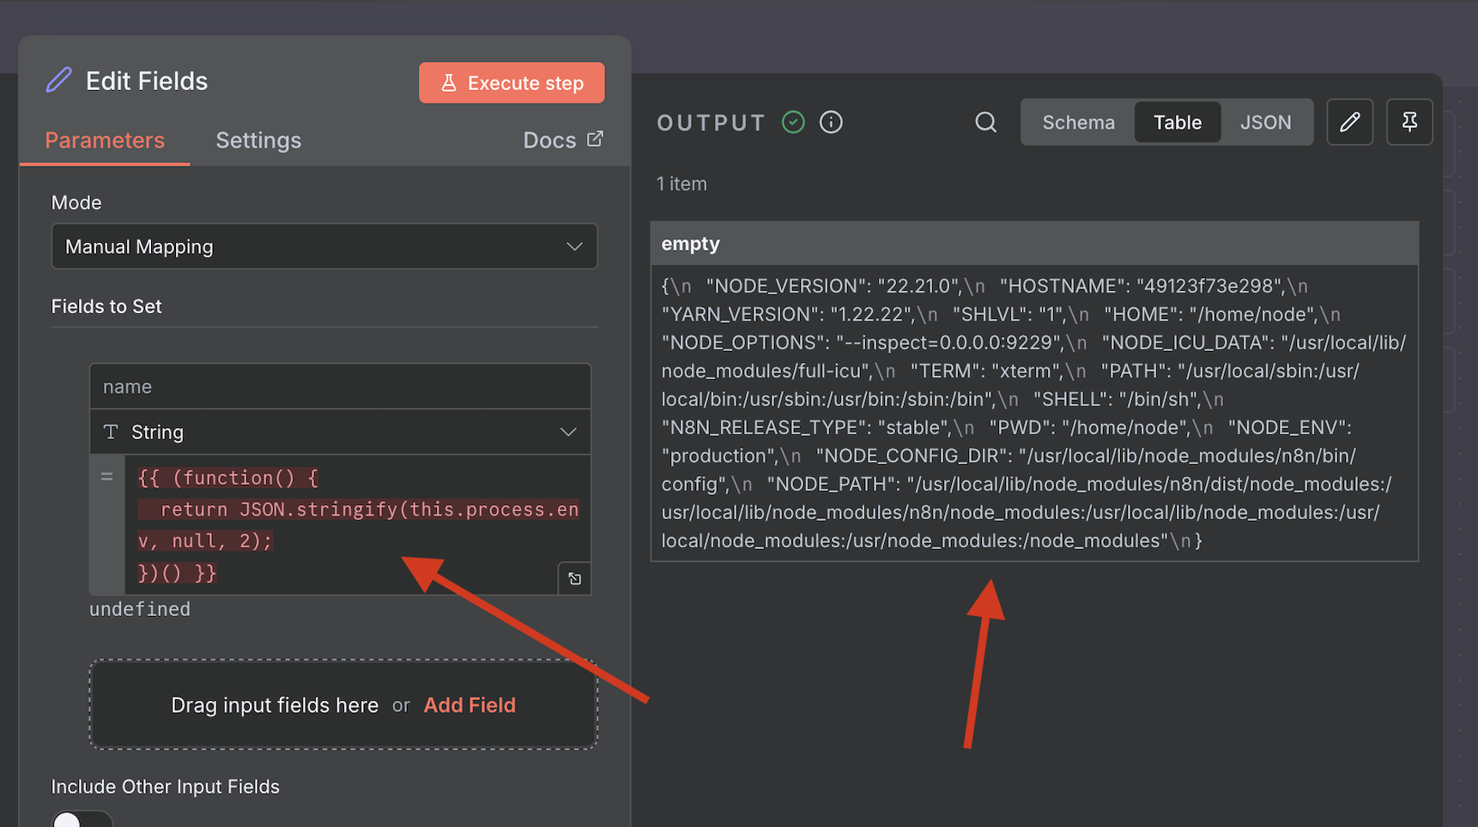Pin the output data
This screenshot has height=827, width=1478.
pyautogui.click(x=1409, y=123)
